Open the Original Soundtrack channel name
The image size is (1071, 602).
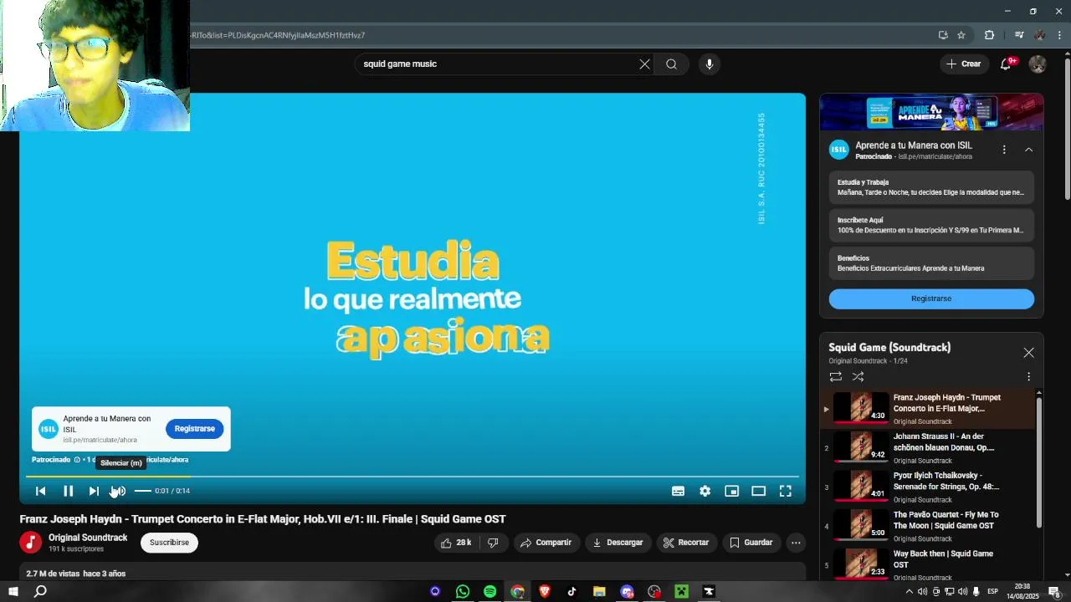coord(88,538)
